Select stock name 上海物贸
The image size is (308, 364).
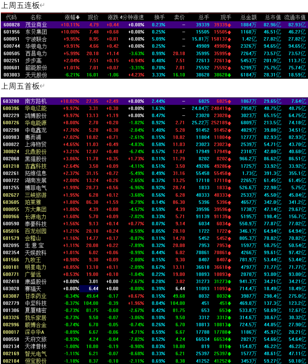36,145
